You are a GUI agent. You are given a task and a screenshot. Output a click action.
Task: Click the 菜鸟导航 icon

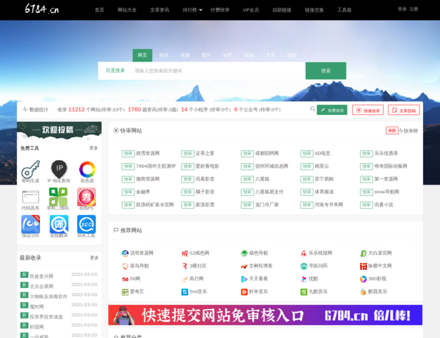(x=125, y=266)
